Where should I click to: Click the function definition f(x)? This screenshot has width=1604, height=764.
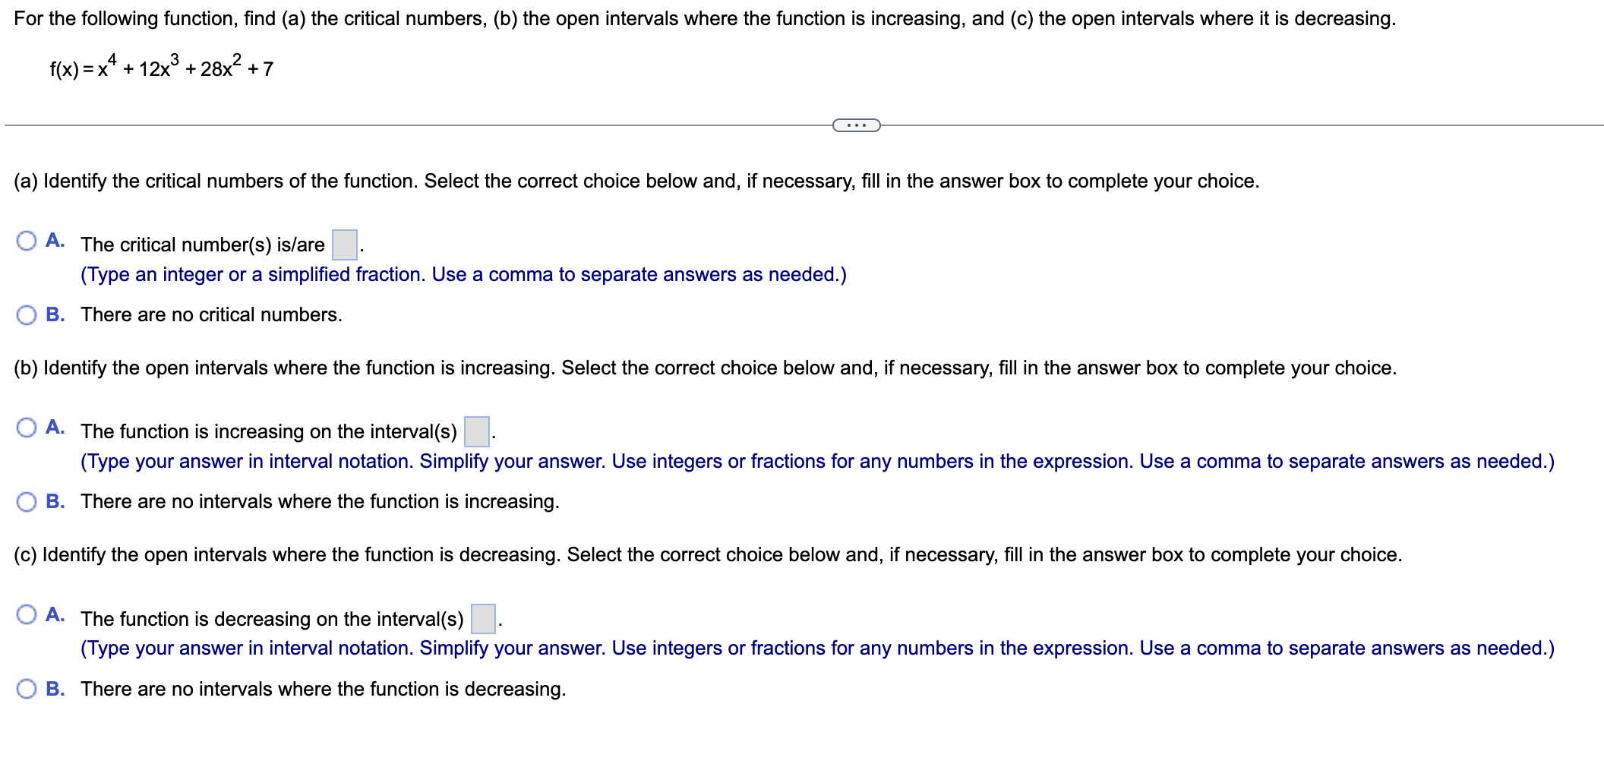159,68
